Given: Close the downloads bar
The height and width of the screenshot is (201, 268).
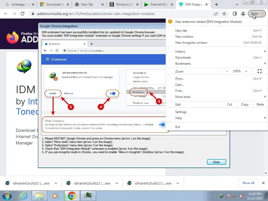Looking at the screenshot, I should click(263, 183).
